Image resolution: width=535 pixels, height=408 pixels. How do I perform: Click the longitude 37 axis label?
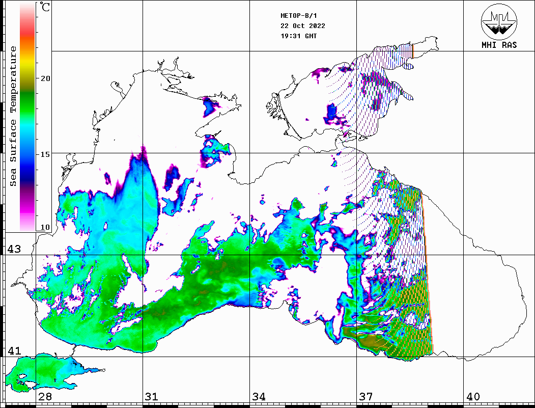point(365,397)
